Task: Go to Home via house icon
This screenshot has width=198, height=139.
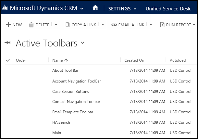Action: [x=95, y=7]
